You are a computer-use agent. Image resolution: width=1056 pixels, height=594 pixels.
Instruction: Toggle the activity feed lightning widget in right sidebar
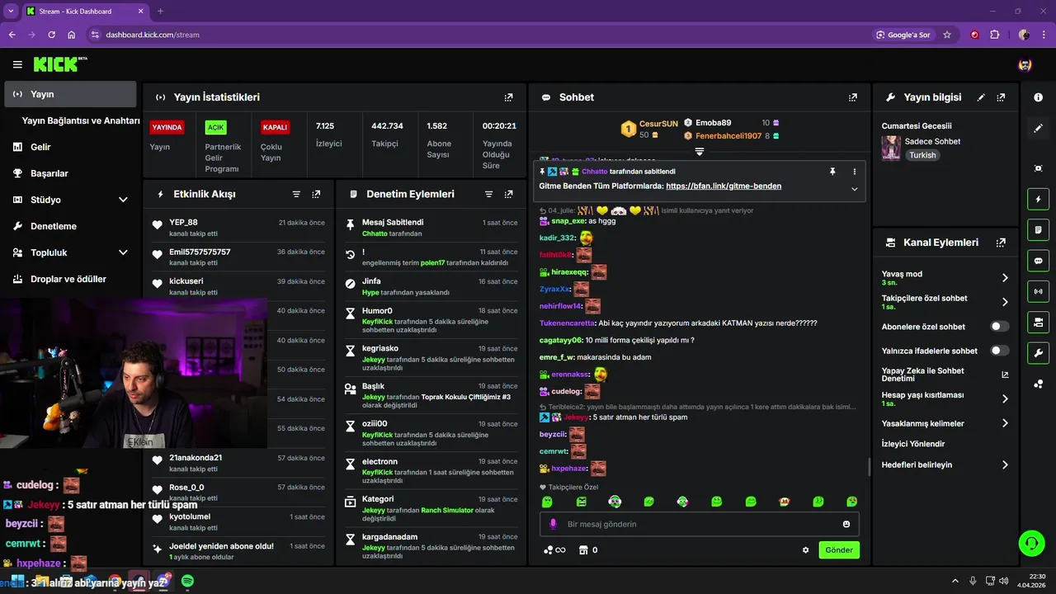(1038, 199)
